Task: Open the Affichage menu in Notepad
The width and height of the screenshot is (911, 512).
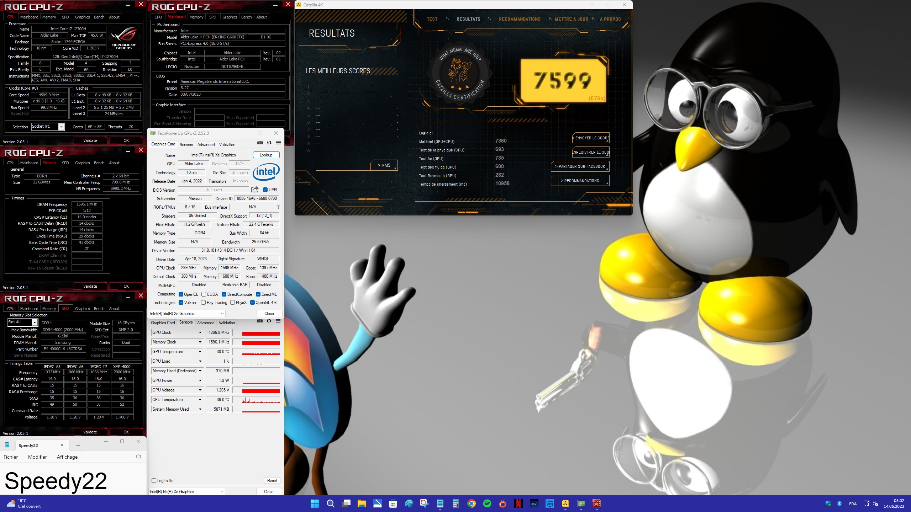Action: [67, 457]
